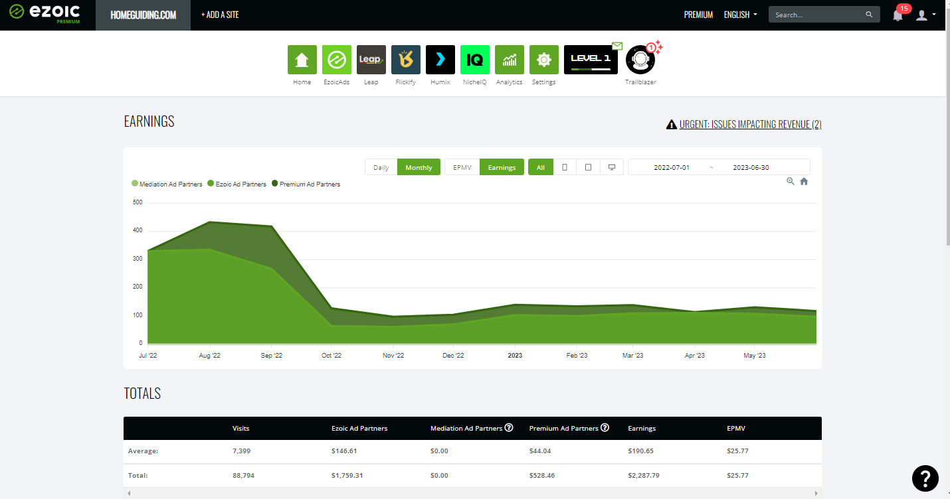Click average Premium Ad Partners $44.04
Viewport: 950px width, 499px height.
click(540, 451)
